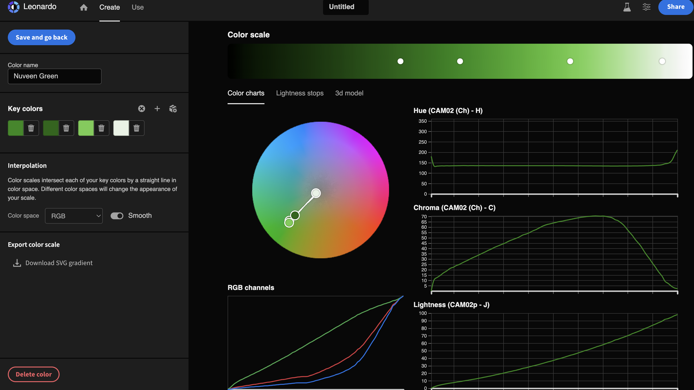This screenshot has height=390, width=694.
Task: Click Download SVG gradient link
Action: click(59, 263)
